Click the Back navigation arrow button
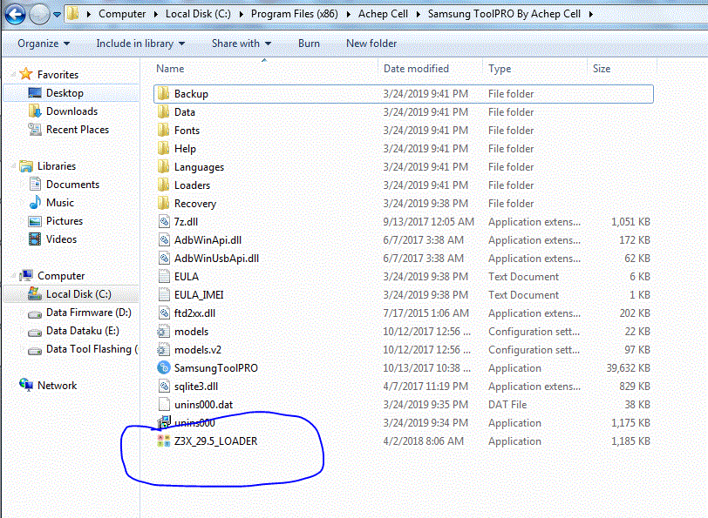708x518 pixels. (16, 14)
